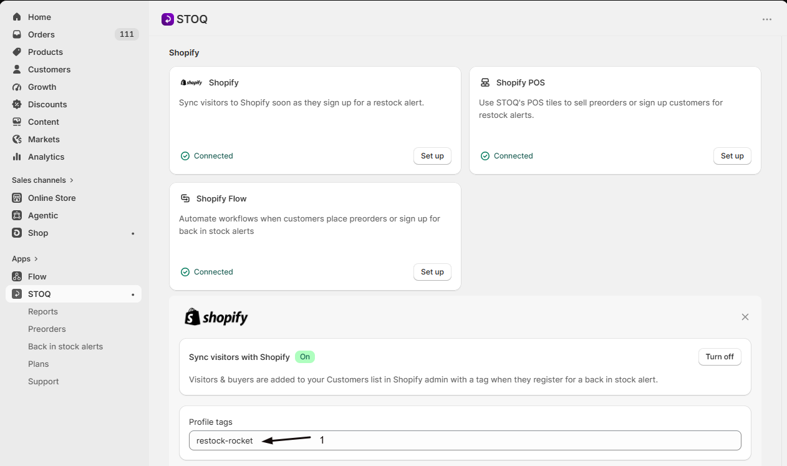This screenshot has height=466, width=787.
Task: Click Set up on the Shopify POS card
Action: click(732, 156)
